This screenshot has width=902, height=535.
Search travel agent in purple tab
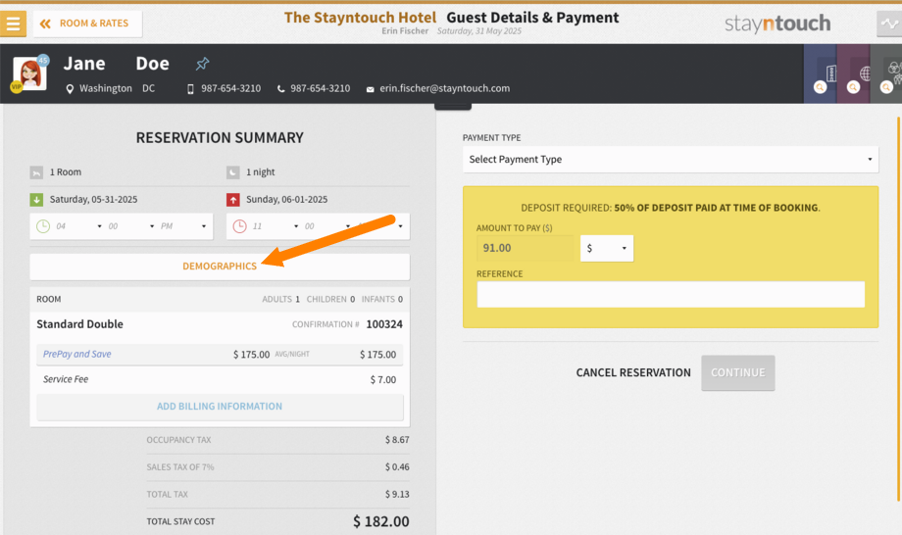854,87
